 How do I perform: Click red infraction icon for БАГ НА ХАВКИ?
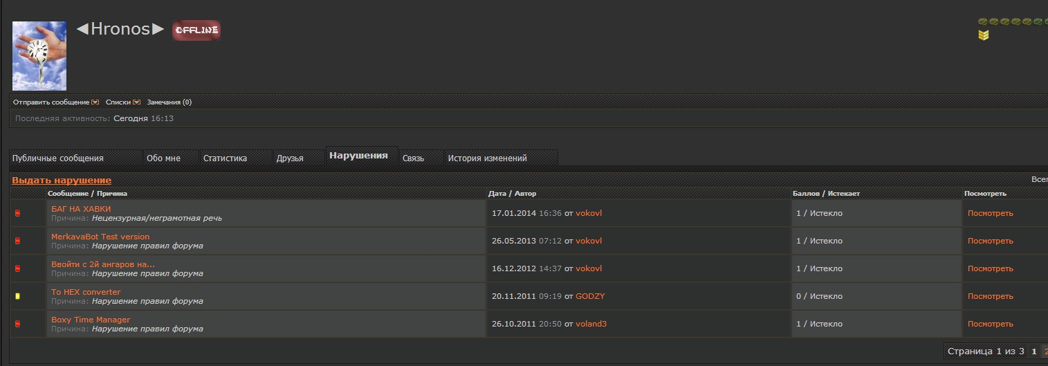coord(18,213)
